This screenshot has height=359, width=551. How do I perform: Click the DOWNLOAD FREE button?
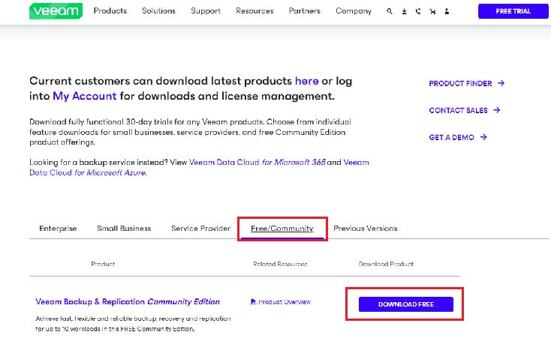point(406,304)
